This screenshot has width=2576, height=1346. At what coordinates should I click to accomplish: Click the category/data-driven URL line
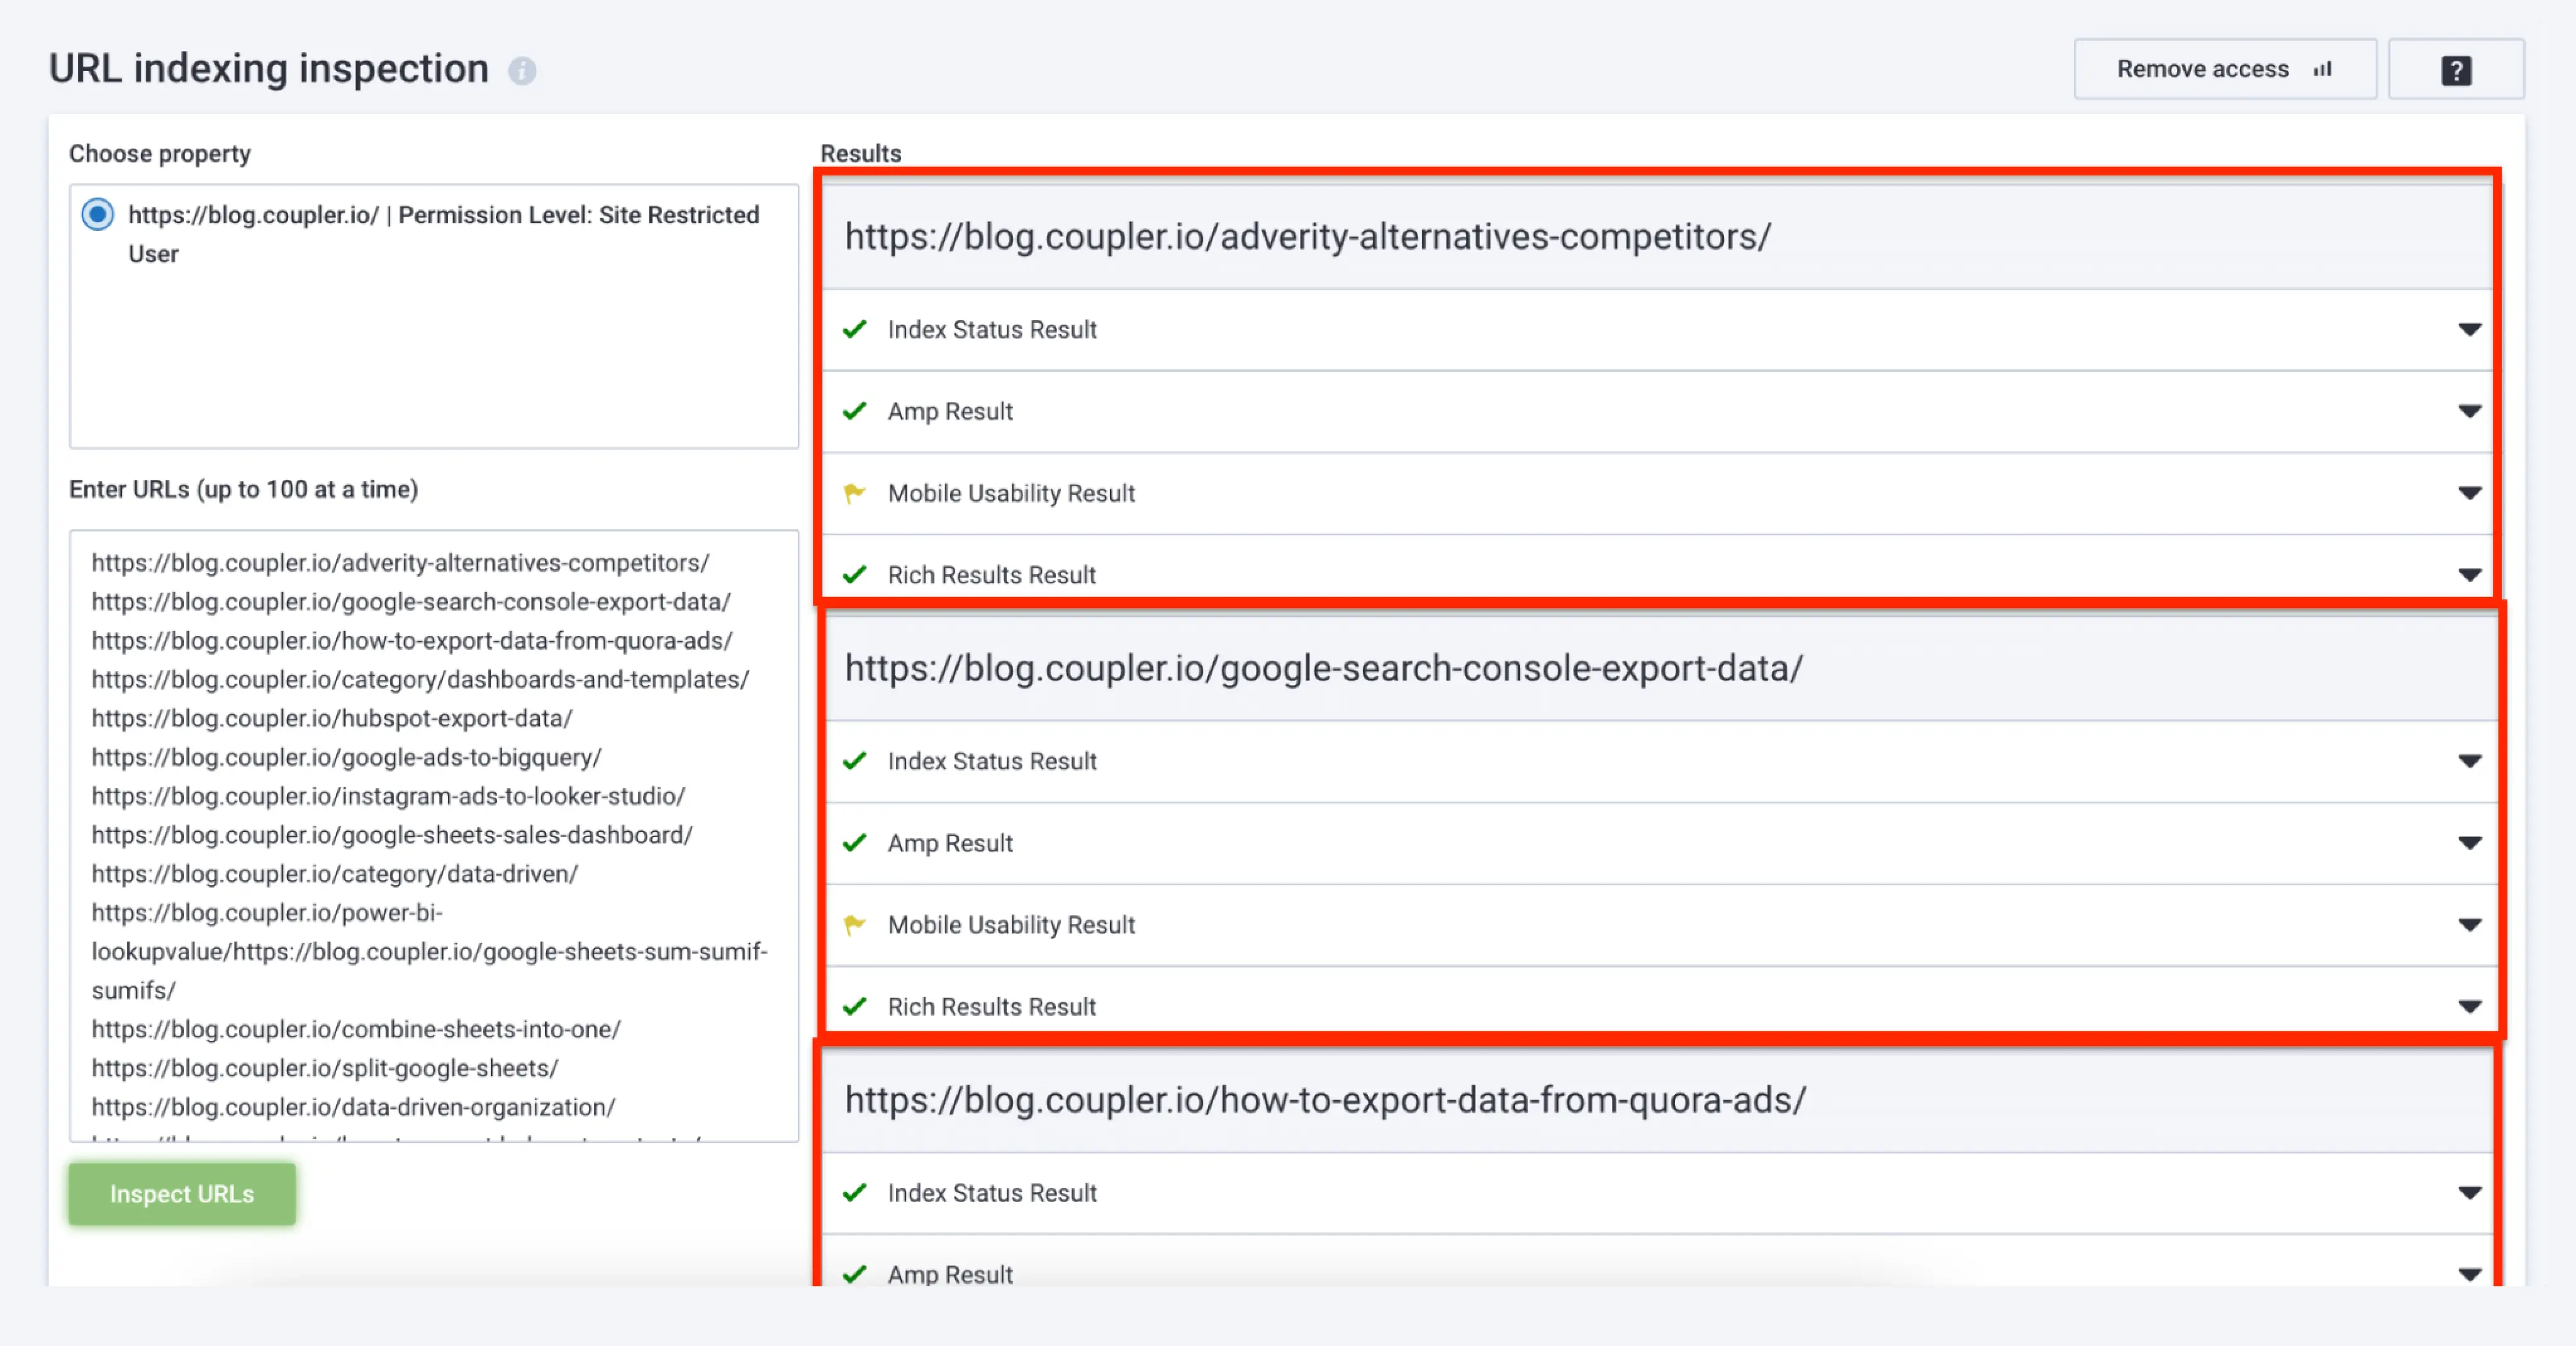[335, 874]
